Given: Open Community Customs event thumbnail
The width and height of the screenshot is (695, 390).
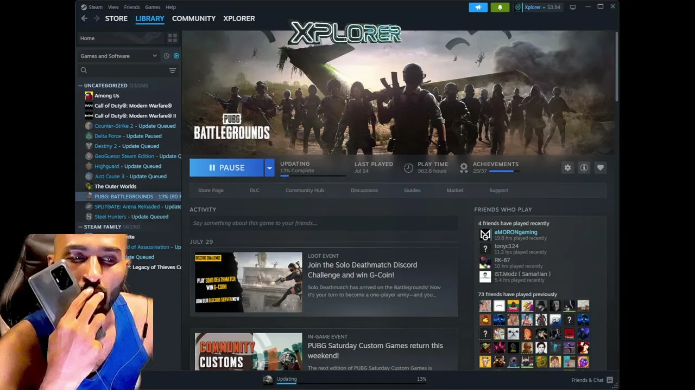Looking at the screenshot, I should pyautogui.click(x=248, y=352).
